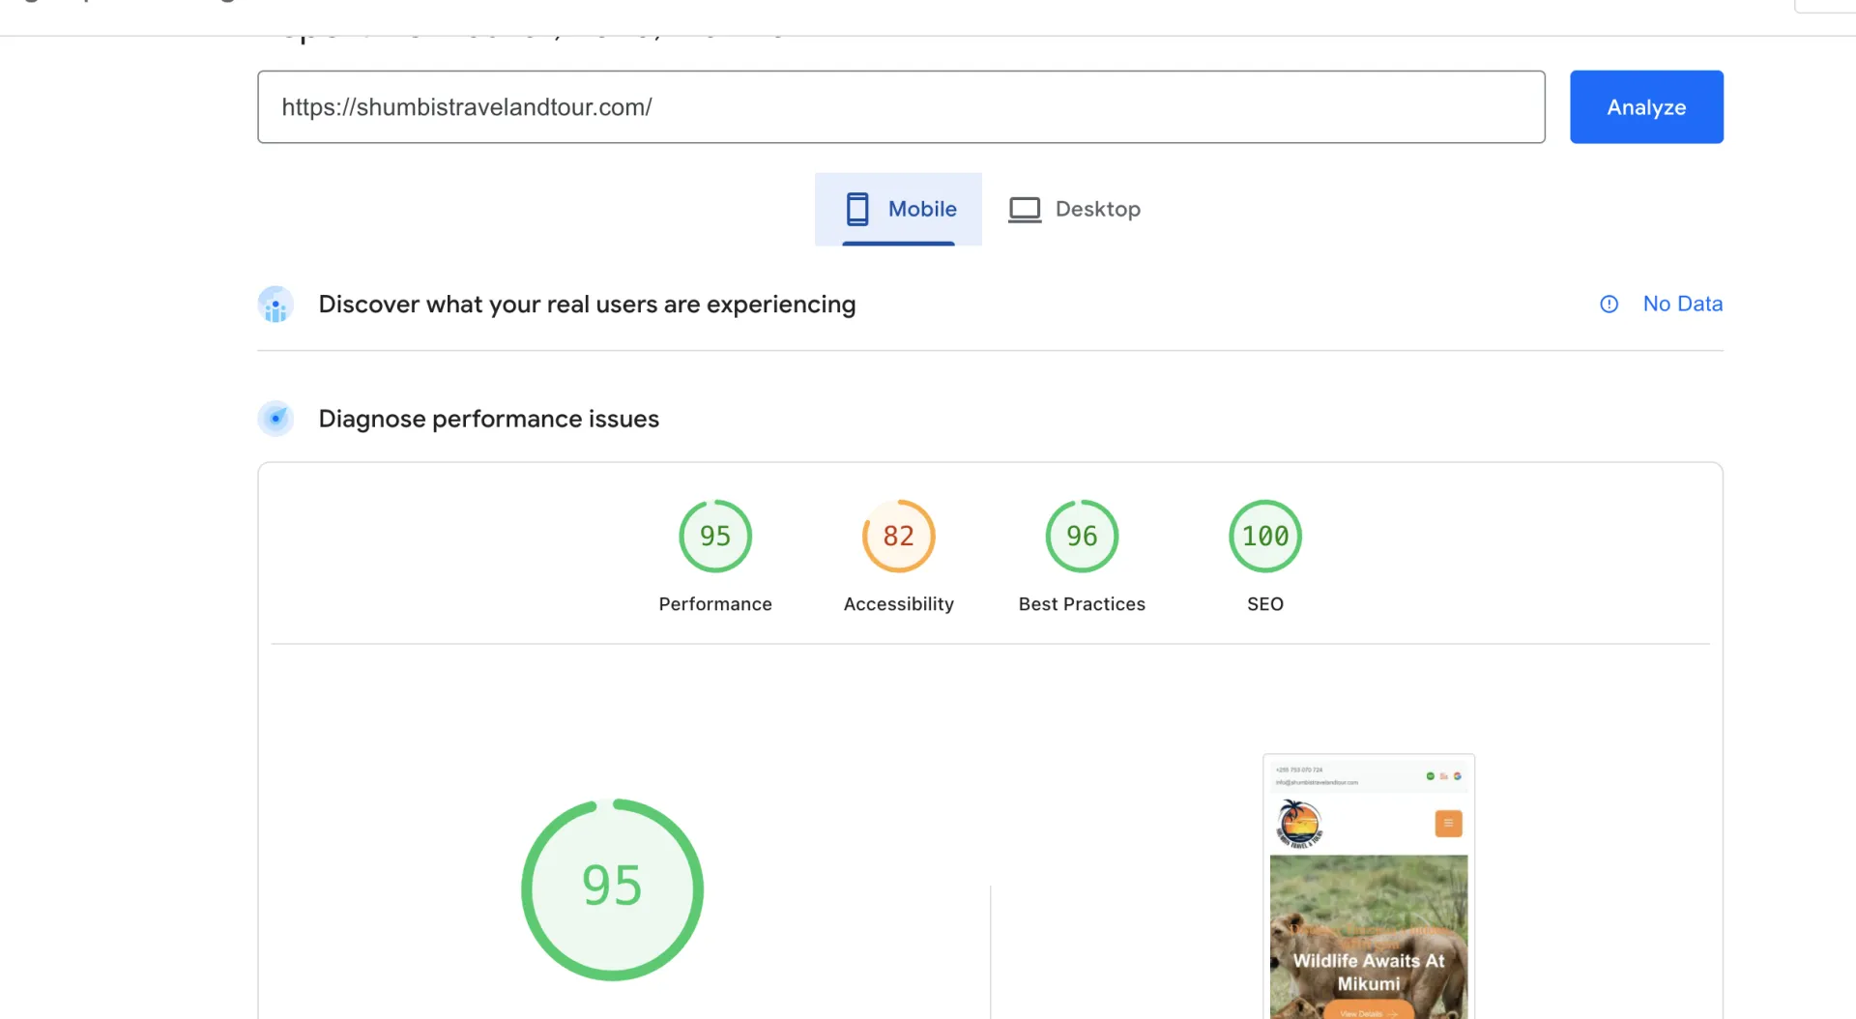The width and height of the screenshot is (1856, 1019).
Task: Select the Performance score 95 gauge
Action: pos(715,536)
